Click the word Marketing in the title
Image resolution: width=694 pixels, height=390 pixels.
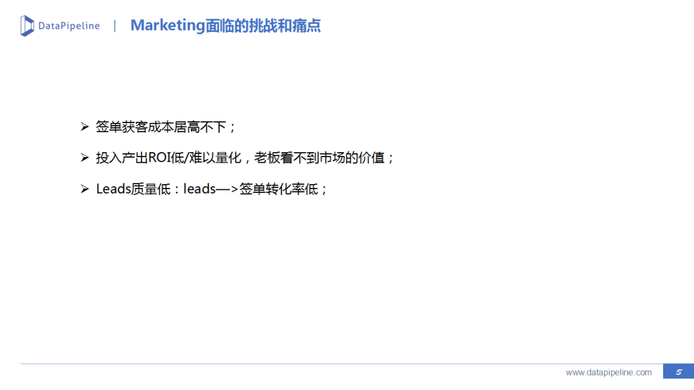point(168,26)
